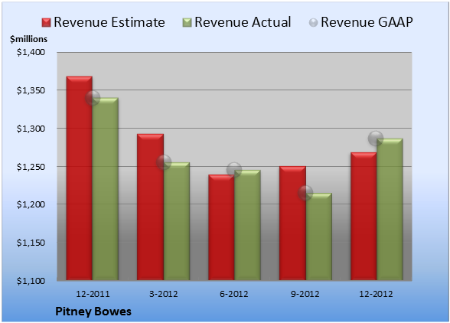Select the green actual bar for 3-2012

tap(177, 221)
